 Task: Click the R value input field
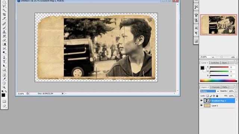click(x=232, y=67)
